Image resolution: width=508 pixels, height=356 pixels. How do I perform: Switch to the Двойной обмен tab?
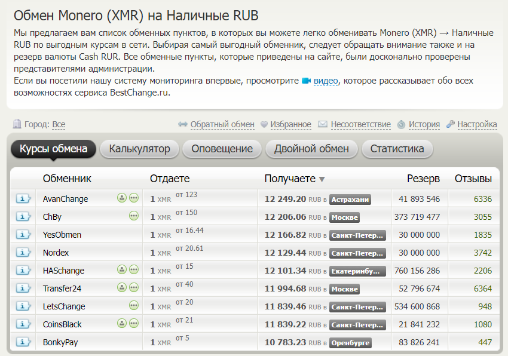tap(311, 149)
